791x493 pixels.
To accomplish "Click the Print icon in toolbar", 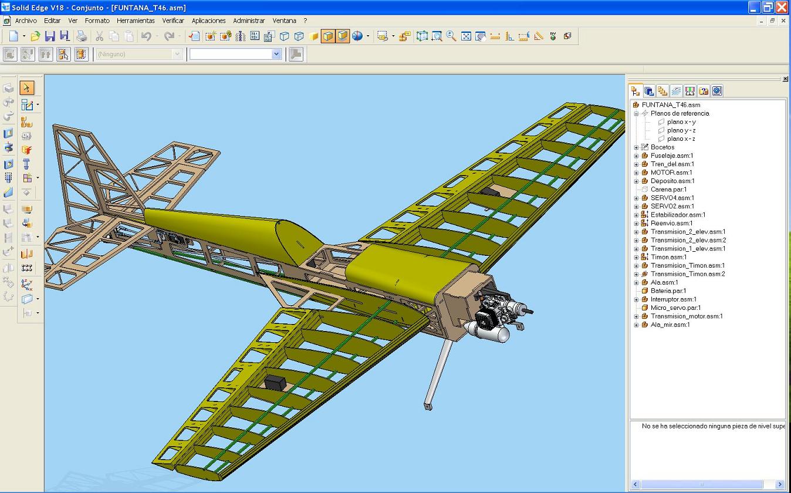I will tap(82, 36).
